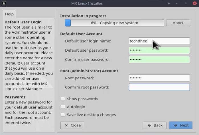
Task: Check Save live desktop changes
Action: [63, 115]
